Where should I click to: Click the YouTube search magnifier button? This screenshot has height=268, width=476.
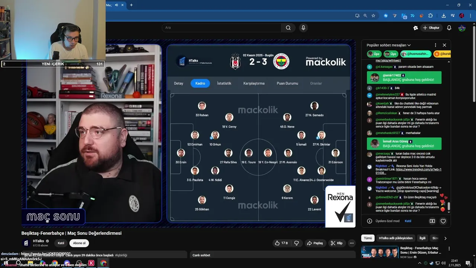[x=288, y=28]
